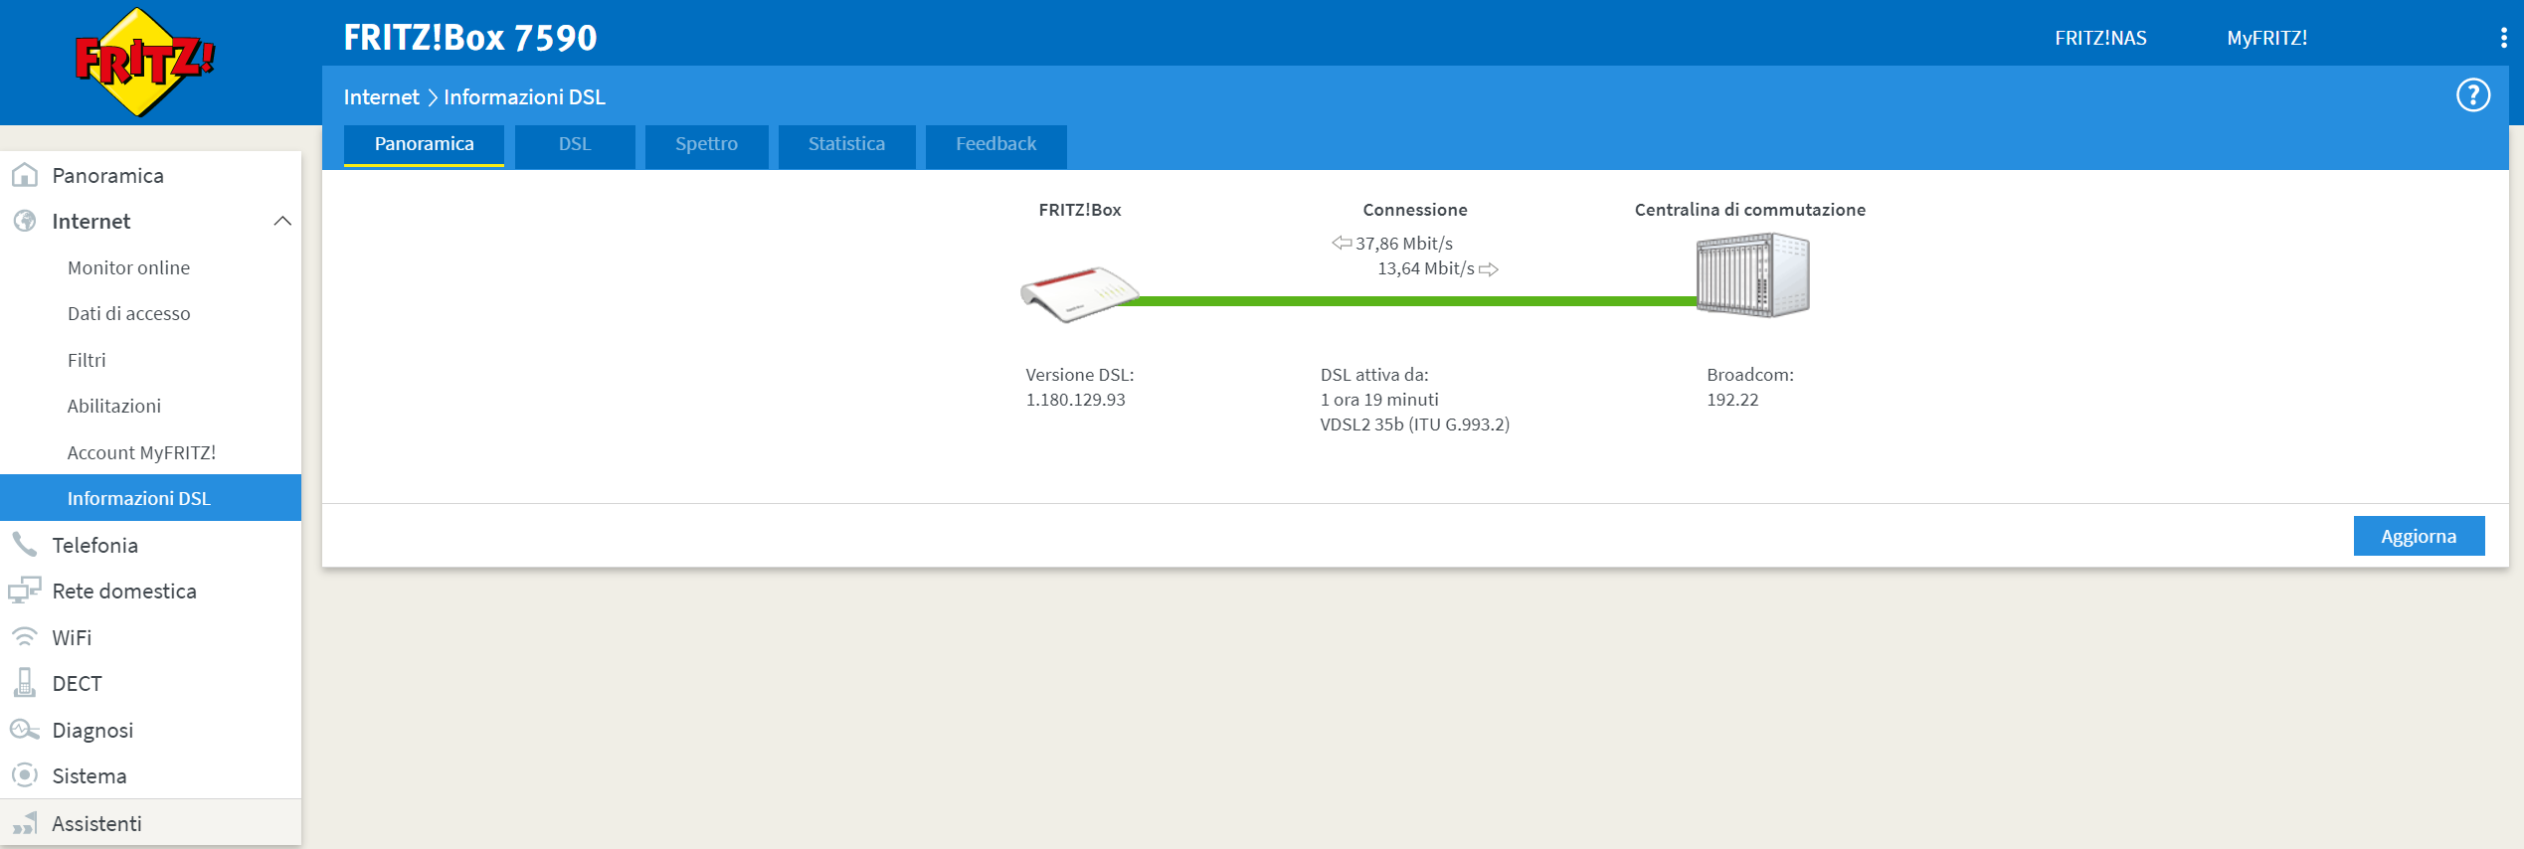This screenshot has height=849, width=2524.
Task: Switch to the Spettro tab
Action: [706, 145]
